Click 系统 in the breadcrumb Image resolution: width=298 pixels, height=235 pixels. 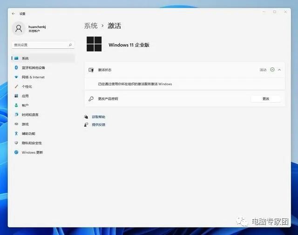(91, 26)
